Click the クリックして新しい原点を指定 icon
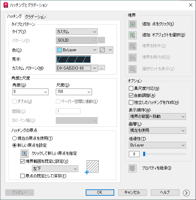This screenshot has width=196, height=200. pyautogui.click(x=25, y=153)
